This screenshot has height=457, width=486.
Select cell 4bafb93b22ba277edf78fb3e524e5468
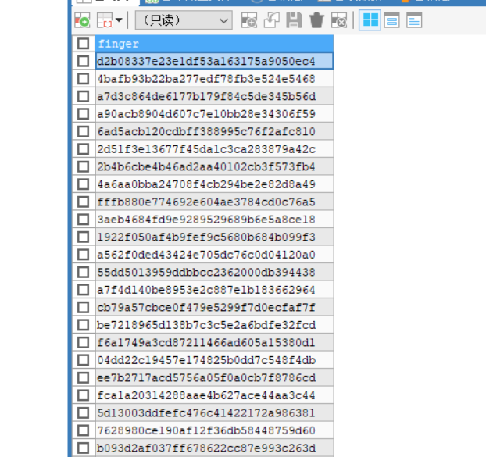215,79
